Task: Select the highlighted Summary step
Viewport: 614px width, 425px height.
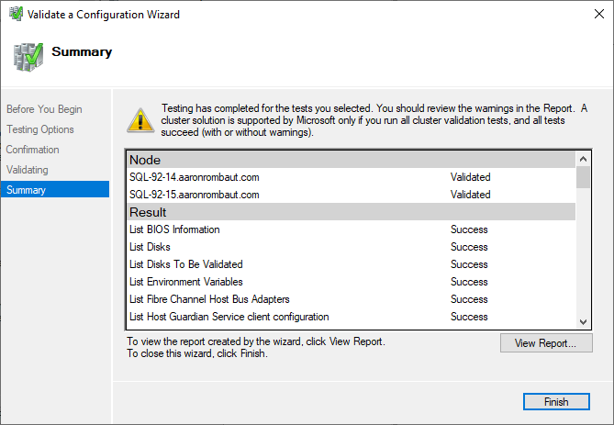Action: (x=26, y=190)
